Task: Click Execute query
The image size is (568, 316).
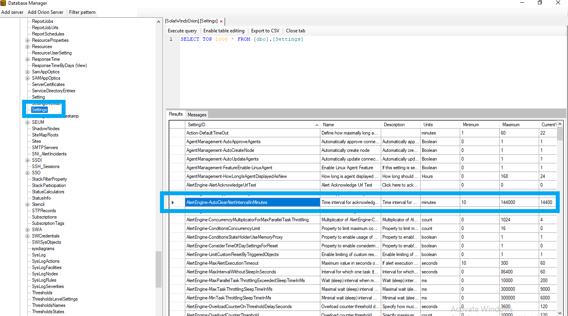Action: [x=182, y=30]
